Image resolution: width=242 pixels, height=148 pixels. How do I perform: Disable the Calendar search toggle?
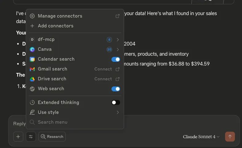pos(116,59)
